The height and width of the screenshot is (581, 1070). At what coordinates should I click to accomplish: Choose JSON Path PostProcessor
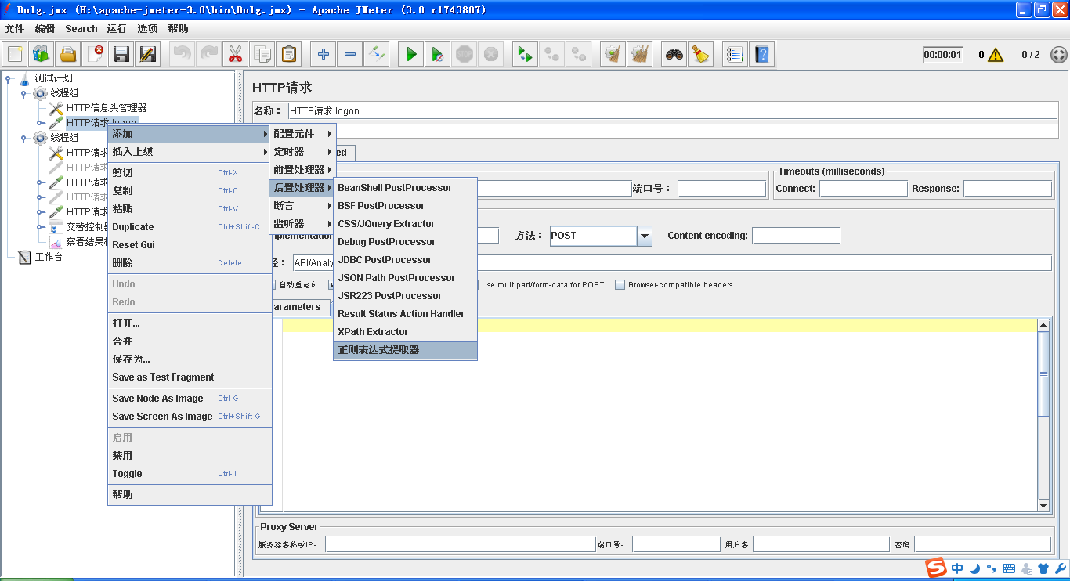tap(405, 278)
